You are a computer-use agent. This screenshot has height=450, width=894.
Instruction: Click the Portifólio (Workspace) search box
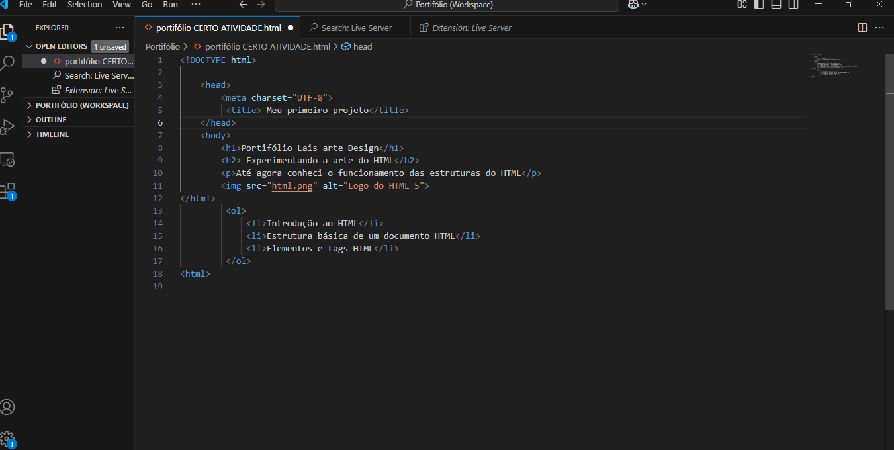(x=447, y=5)
